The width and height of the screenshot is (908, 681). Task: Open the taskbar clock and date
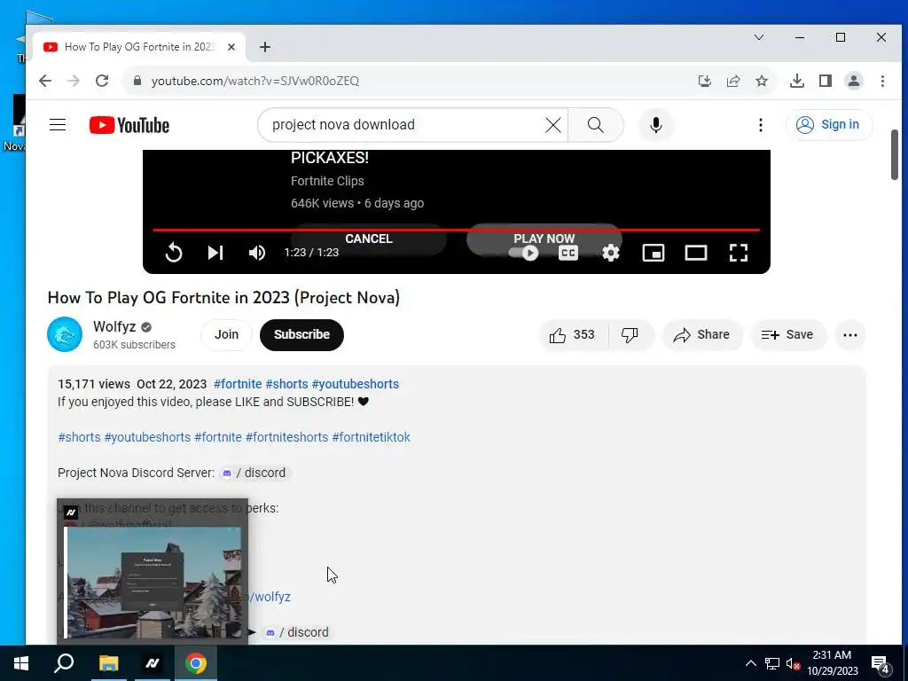(x=832, y=663)
